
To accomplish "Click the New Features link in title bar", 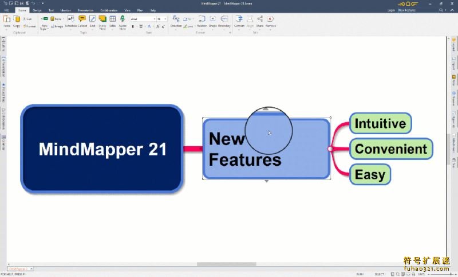I will point(406,10).
